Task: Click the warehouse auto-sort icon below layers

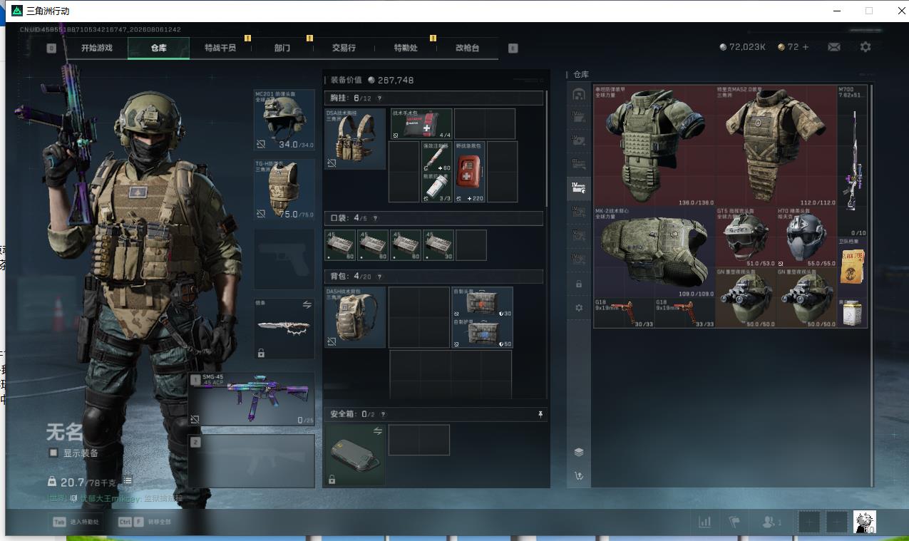Action: (579, 476)
